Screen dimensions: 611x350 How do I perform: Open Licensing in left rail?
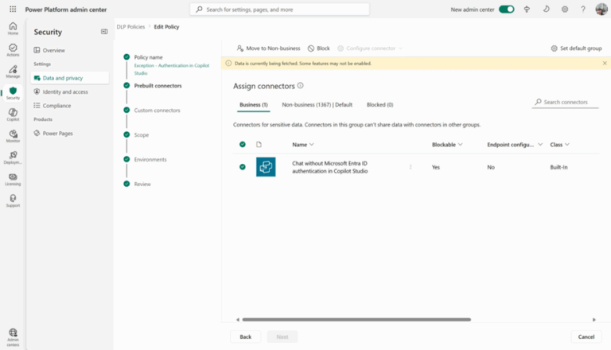pos(13,179)
